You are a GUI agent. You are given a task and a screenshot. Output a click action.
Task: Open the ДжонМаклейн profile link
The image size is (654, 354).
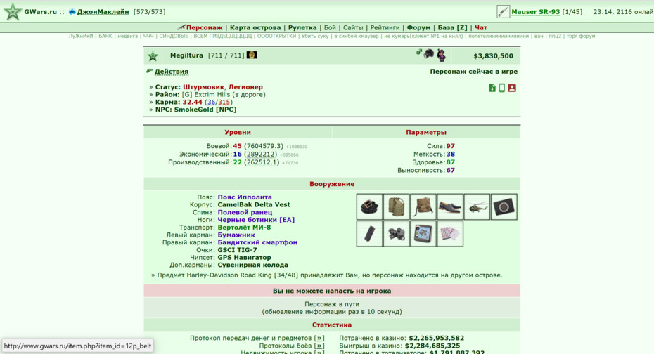click(103, 12)
